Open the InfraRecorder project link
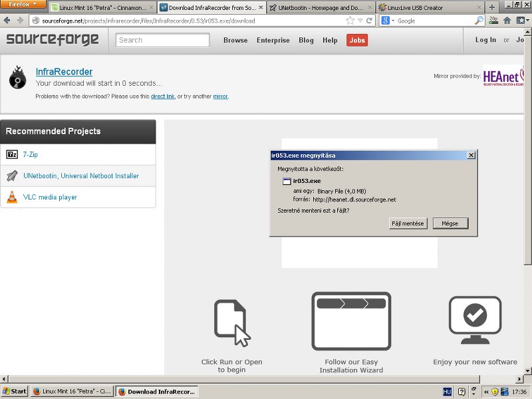The height and width of the screenshot is (399, 532). point(64,72)
